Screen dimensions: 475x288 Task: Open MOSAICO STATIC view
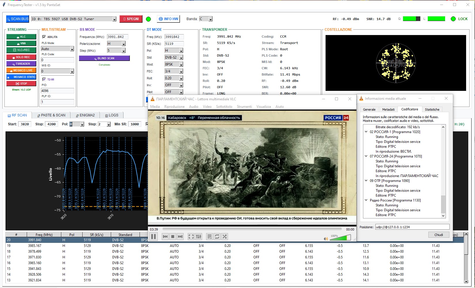click(21, 77)
